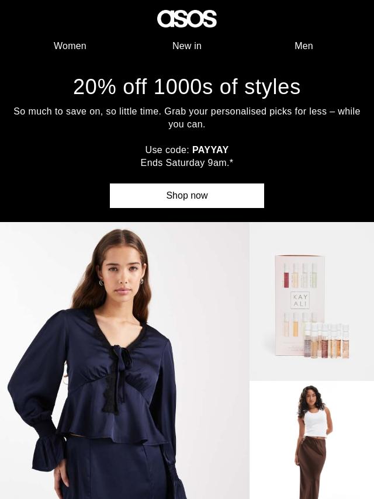
Task: Click the 'Use code:' label
Action: pyautogui.click(x=168, y=150)
